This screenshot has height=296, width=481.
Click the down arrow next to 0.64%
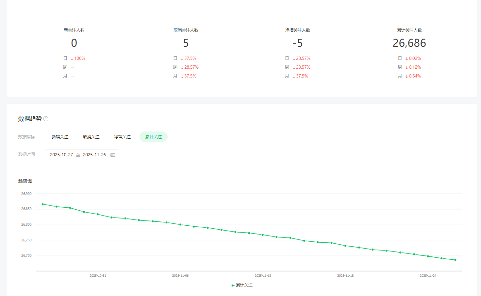click(406, 76)
